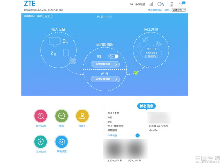
Task: Open the 推荐位置 recommended location icon
Action: (41, 116)
